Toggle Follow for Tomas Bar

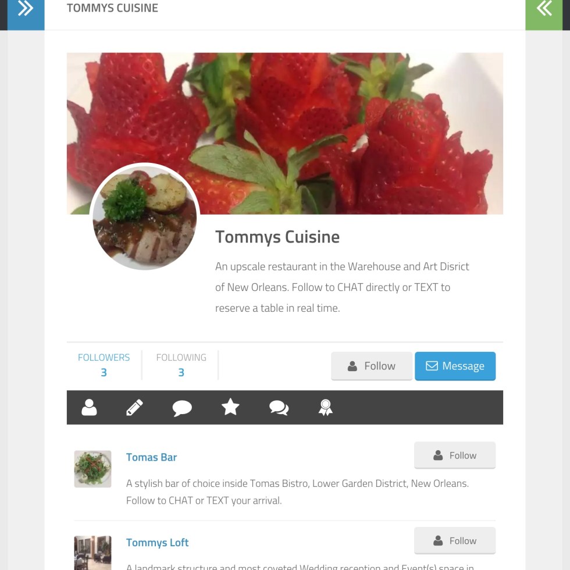coord(455,455)
